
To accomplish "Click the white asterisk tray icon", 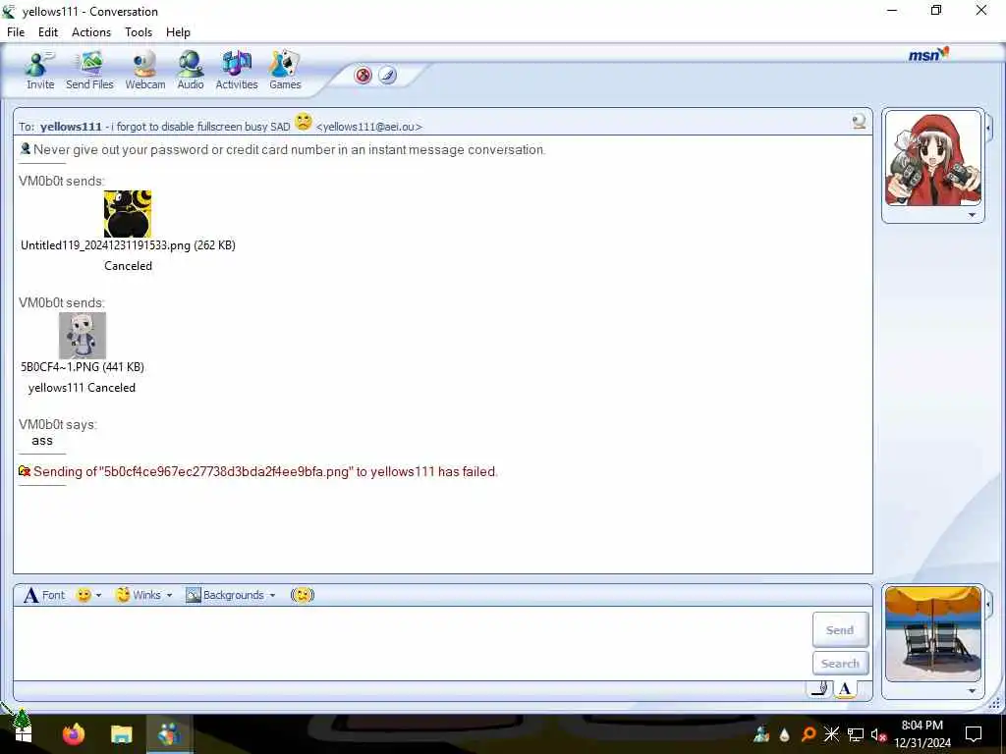I will tap(831, 734).
